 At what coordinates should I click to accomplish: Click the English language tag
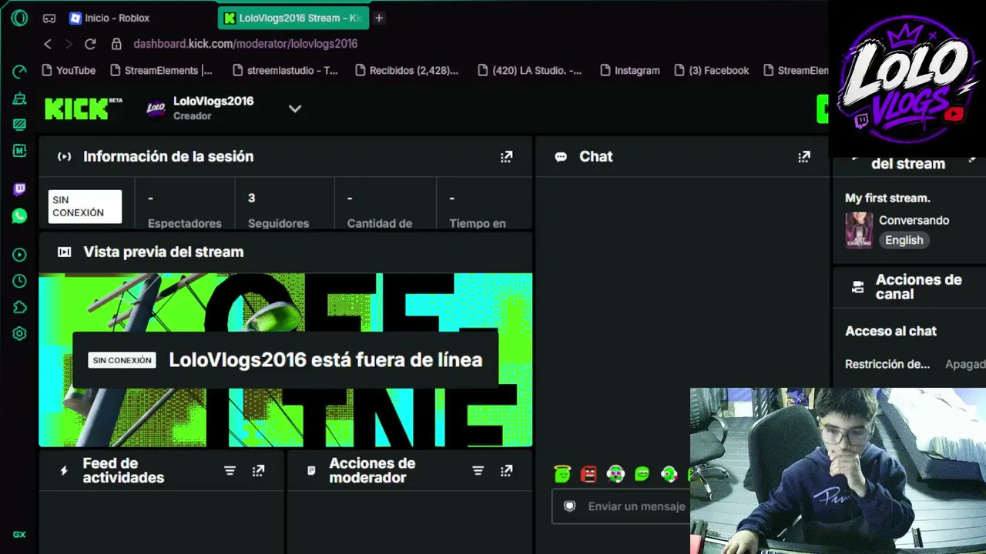point(904,240)
